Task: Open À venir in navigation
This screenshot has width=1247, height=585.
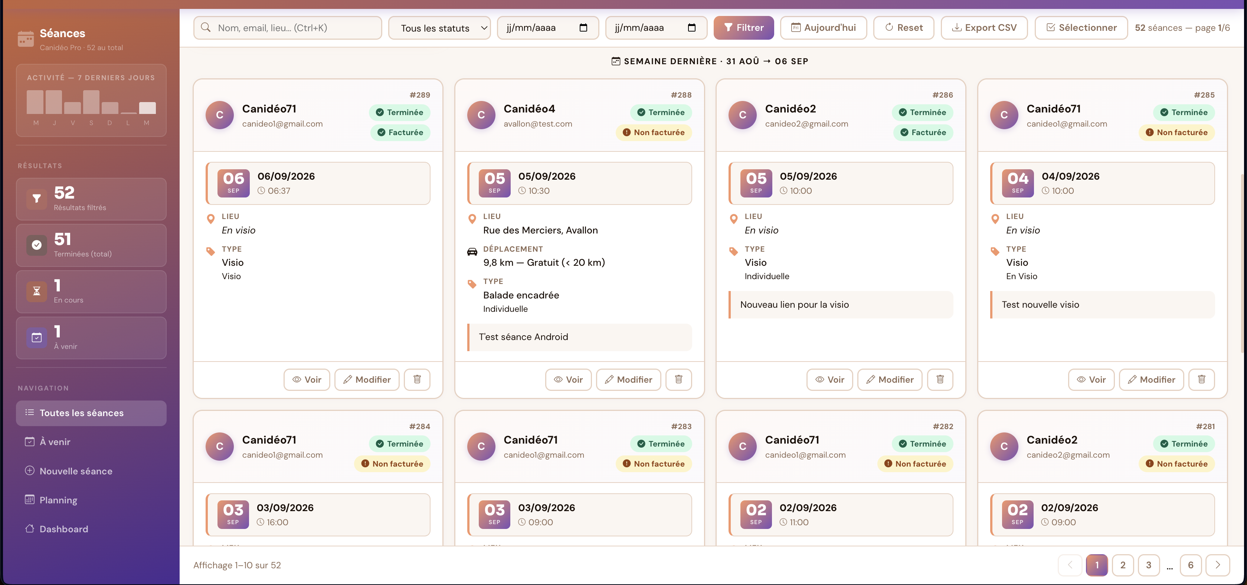Action: click(x=91, y=442)
